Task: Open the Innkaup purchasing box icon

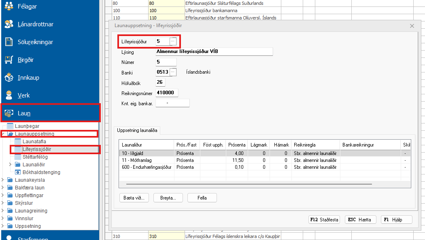Action: click(9, 78)
